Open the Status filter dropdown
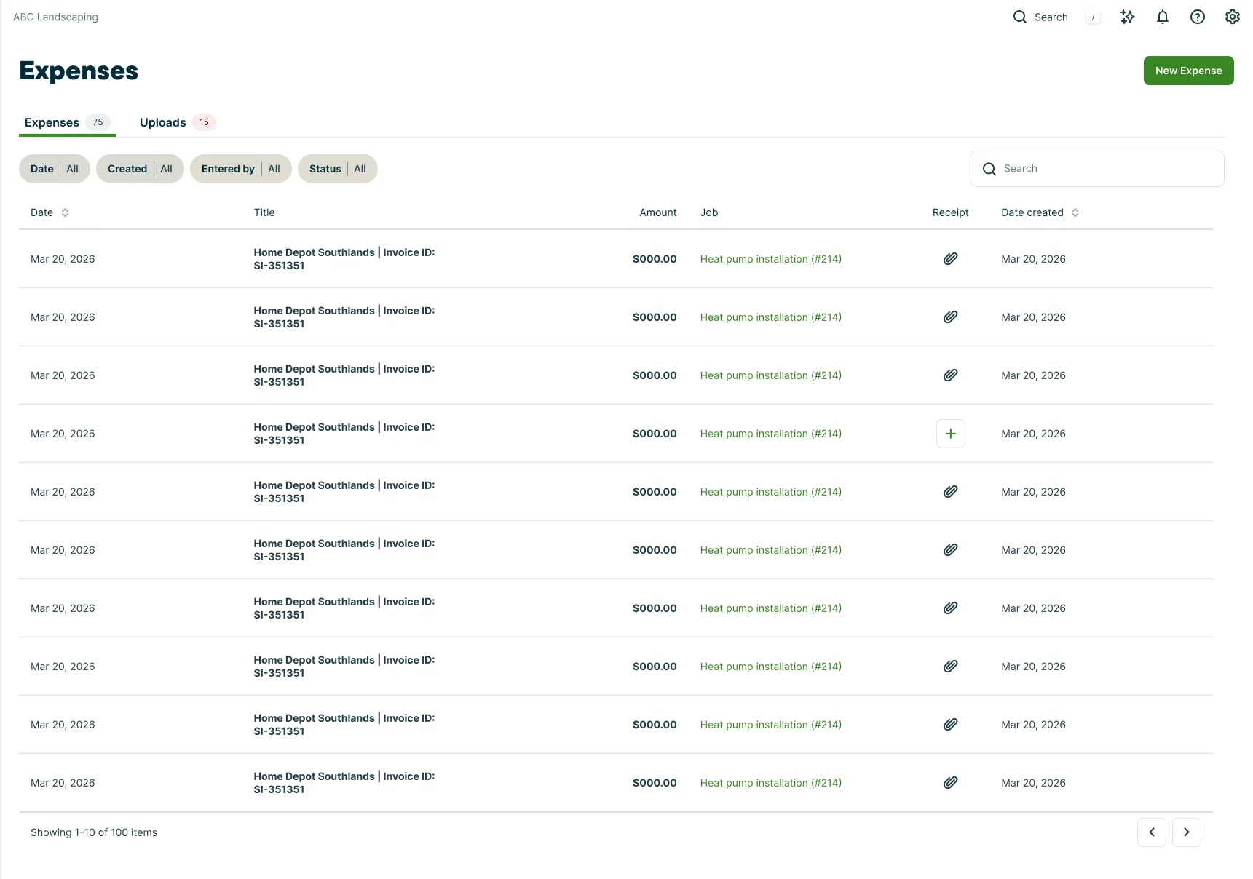This screenshot has width=1253, height=879. tap(338, 169)
